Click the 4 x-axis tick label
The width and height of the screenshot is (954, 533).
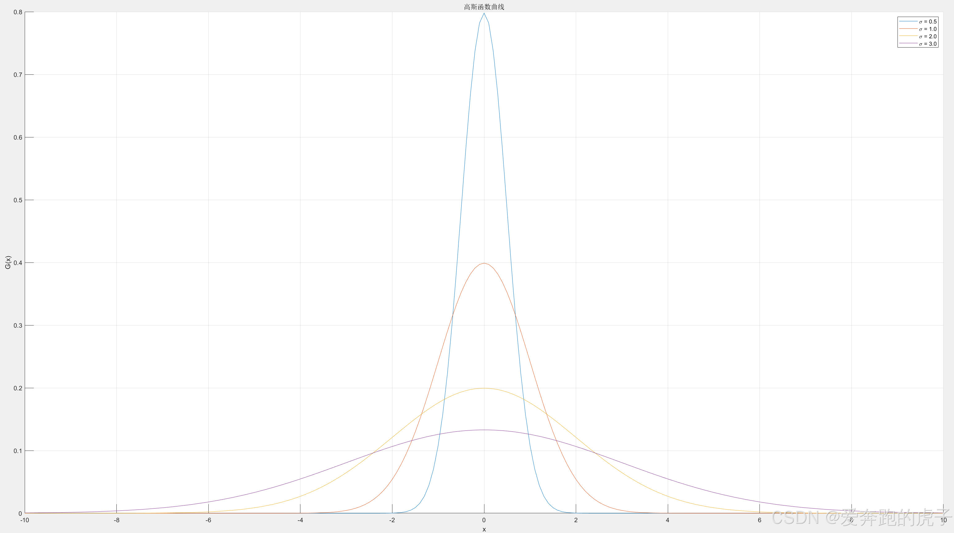(667, 520)
